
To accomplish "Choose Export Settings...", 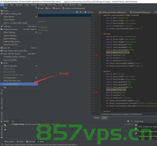I will point(19,39).
